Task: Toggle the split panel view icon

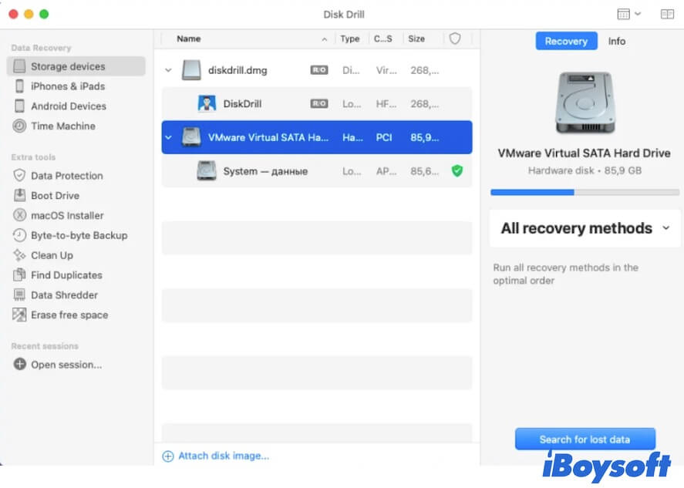Action: (667, 14)
